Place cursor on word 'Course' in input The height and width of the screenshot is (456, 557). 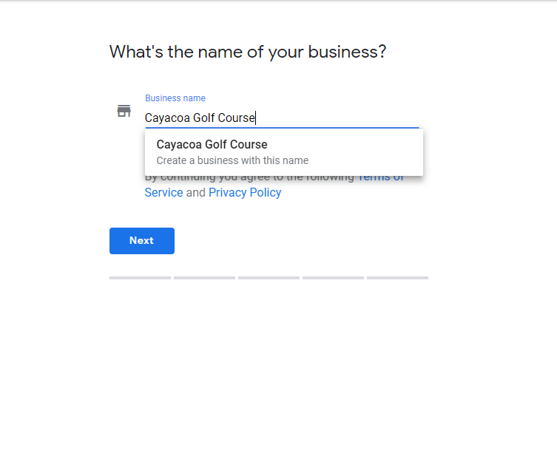pyautogui.click(x=236, y=118)
